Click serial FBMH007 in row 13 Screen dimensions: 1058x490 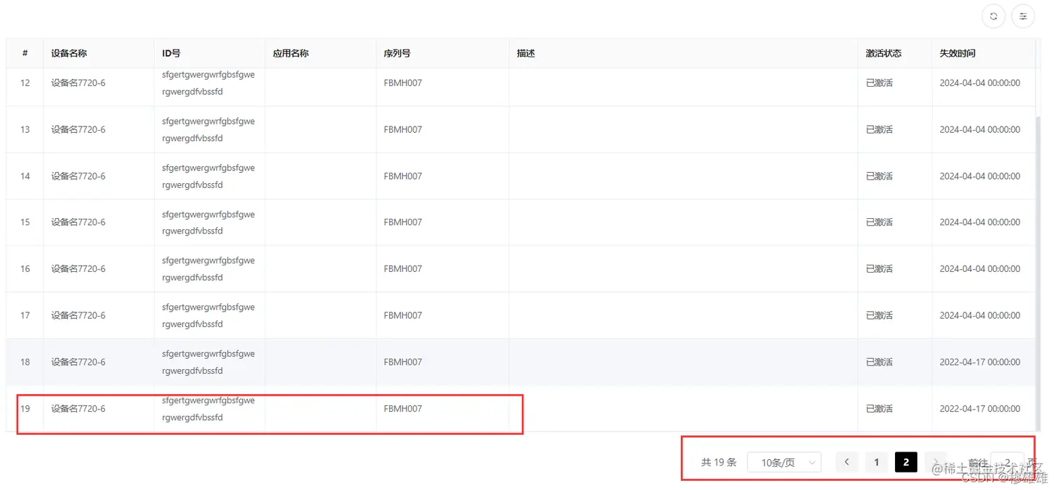tap(403, 129)
